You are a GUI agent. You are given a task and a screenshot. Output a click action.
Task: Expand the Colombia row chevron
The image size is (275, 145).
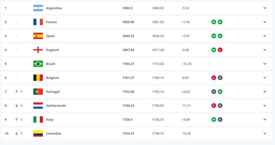265,134
